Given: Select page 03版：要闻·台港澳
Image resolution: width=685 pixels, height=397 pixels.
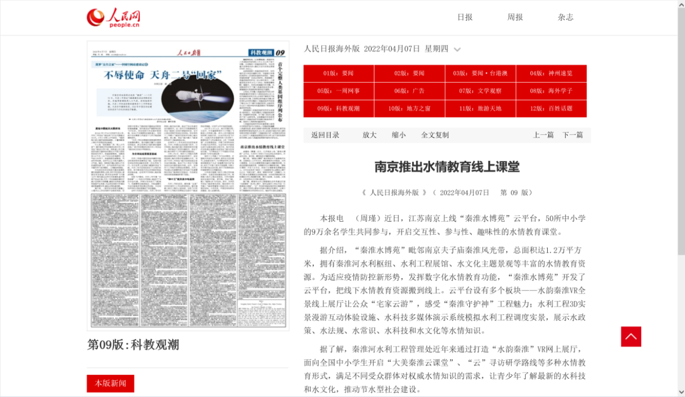Looking at the screenshot, I should pos(480,73).
